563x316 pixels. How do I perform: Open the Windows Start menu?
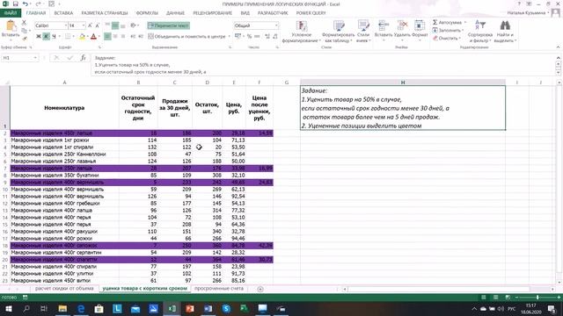click(8, 308)
